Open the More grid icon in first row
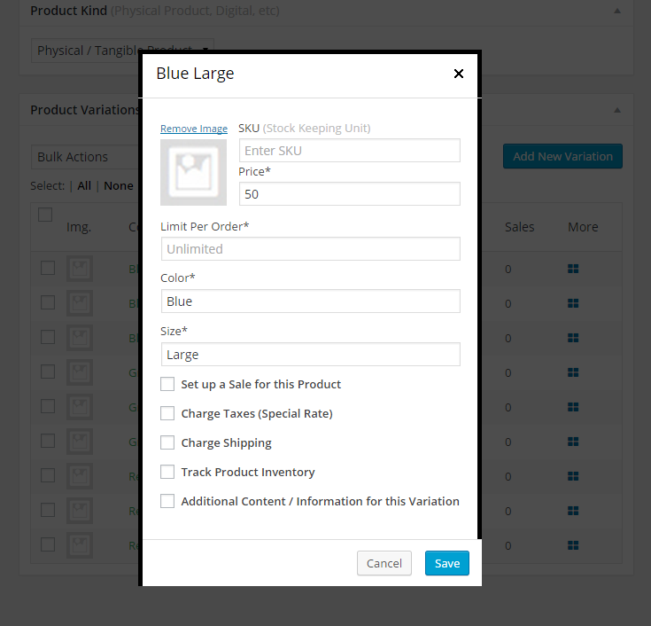Screen dimensions: 651x626 pos(573,269)
